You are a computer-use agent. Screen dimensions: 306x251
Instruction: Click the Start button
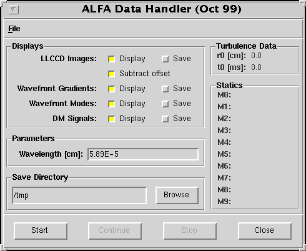(x=41, y=231)
